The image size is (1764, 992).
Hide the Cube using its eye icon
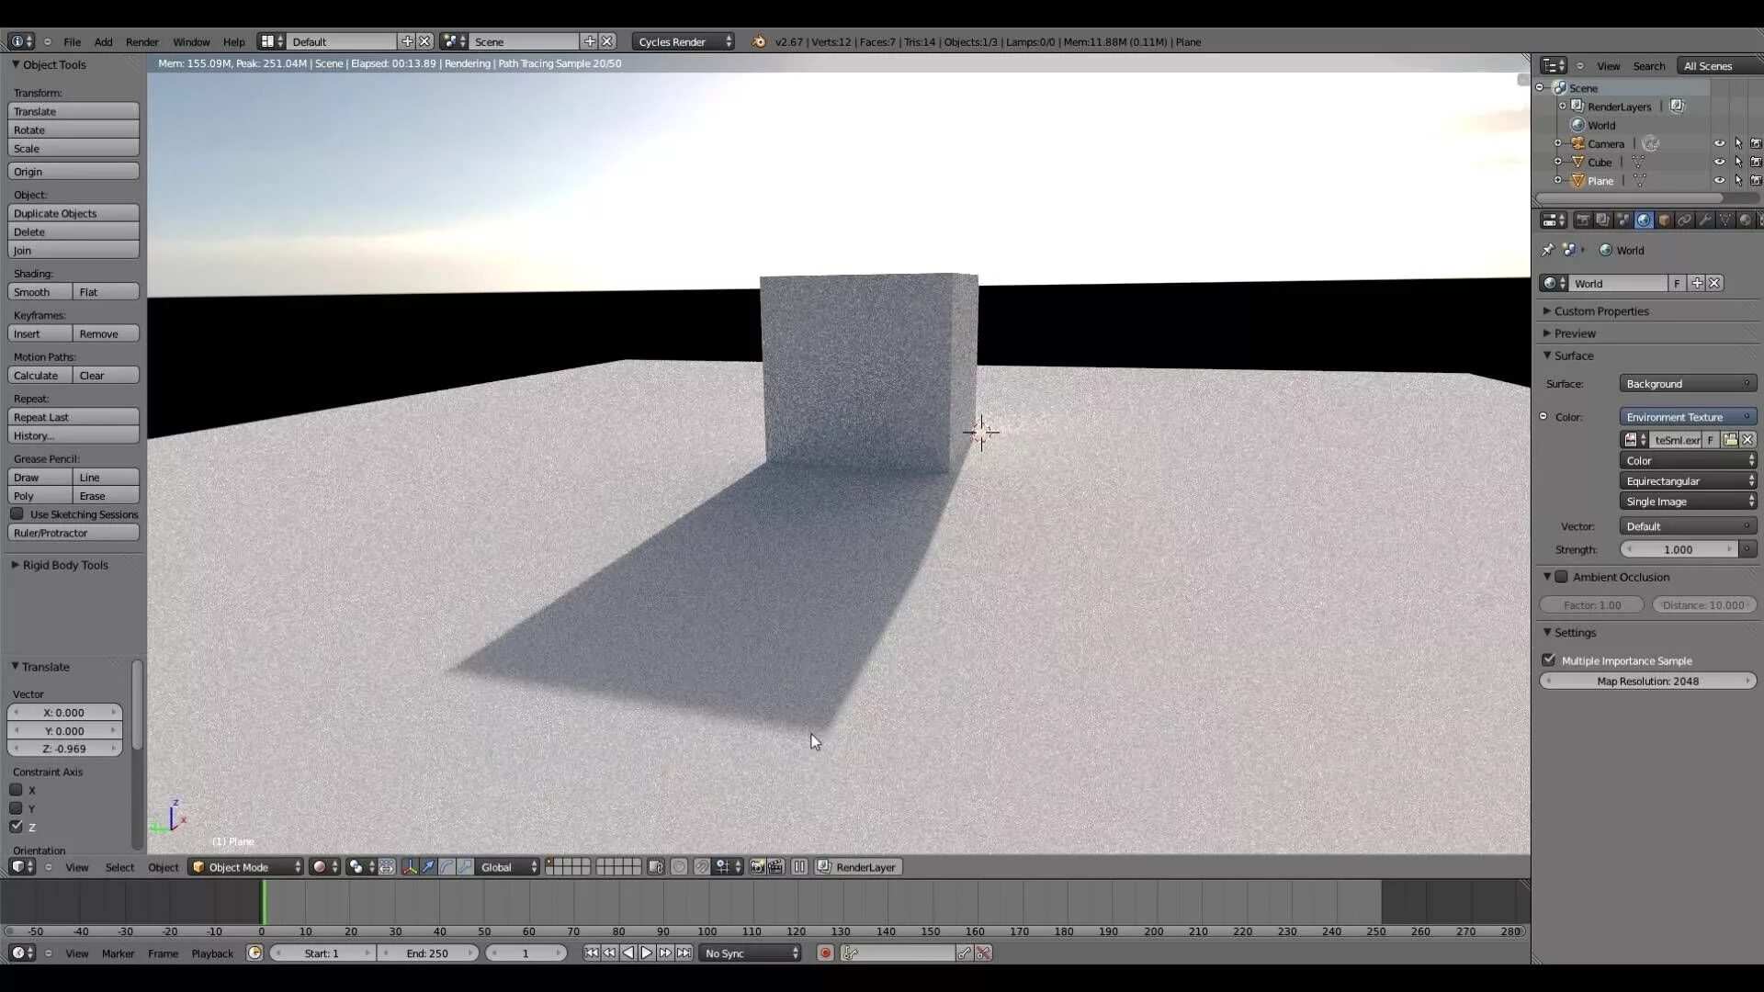pos(1719,163)
